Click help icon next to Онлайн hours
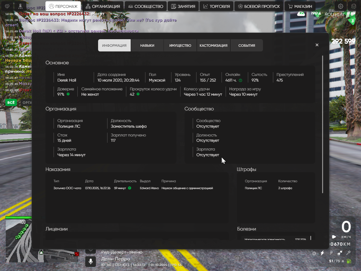This screenshot has height=271, width=361. pos(240,80)
